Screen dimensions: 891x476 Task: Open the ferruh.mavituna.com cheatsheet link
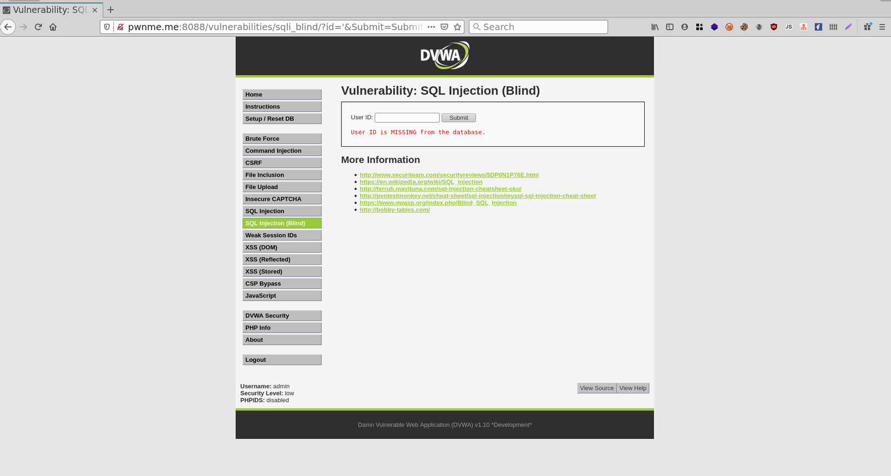click(441, 189)
